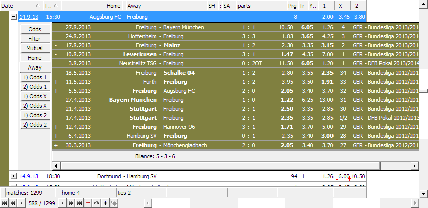Click the Bilance: 5 - 3 - 6 summary

click(x=155, y=156)
